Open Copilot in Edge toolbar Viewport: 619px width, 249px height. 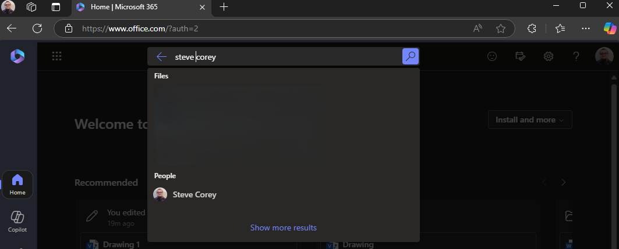point(610,28)
